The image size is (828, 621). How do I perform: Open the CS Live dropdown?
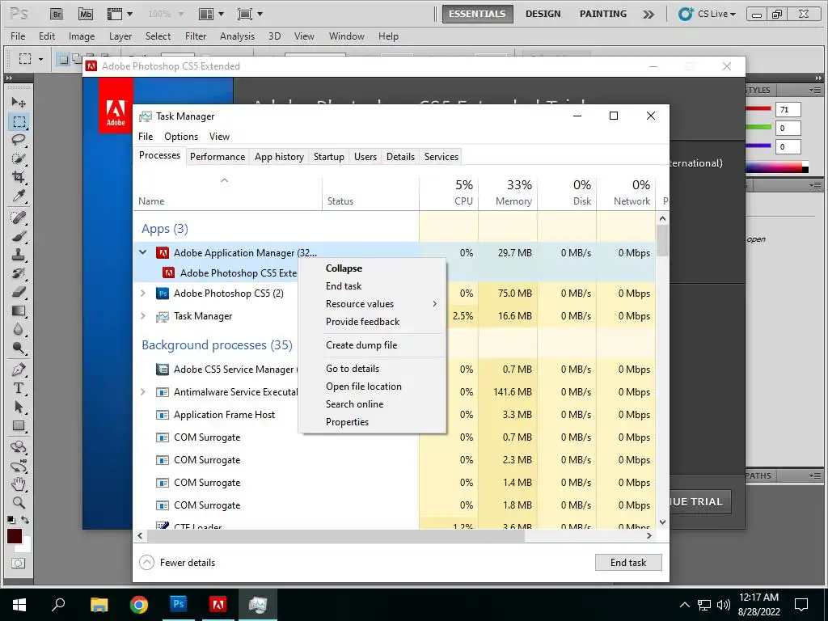708,14
